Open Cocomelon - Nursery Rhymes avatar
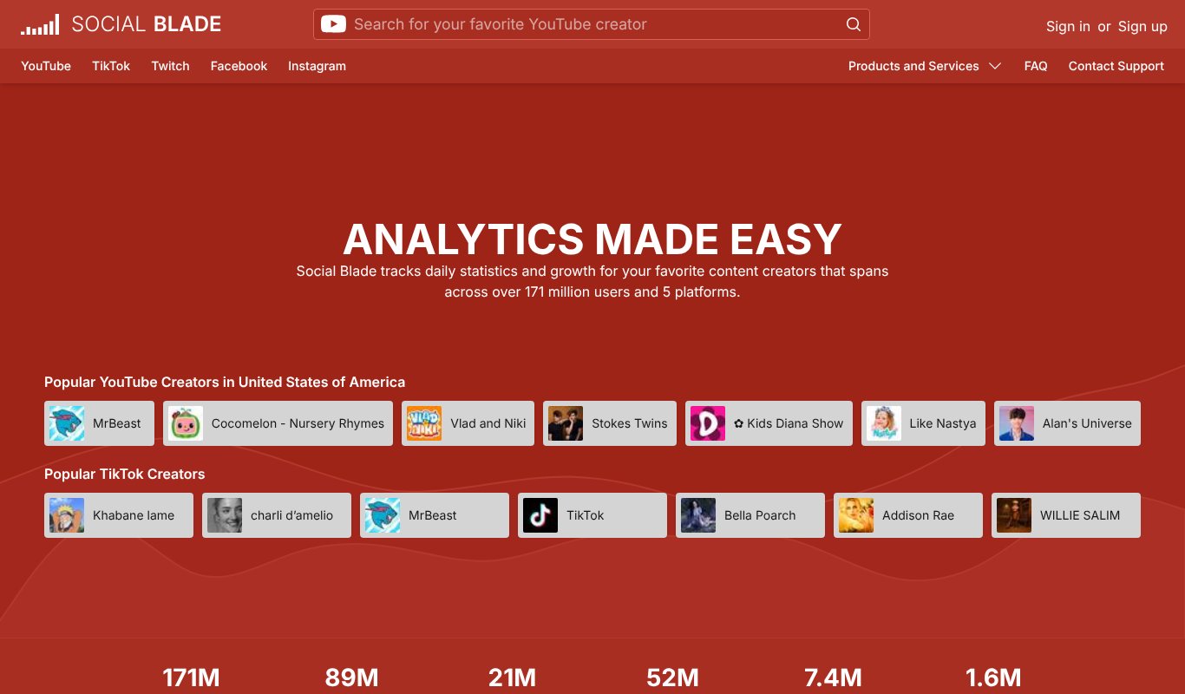 click(x=186, y=423)
